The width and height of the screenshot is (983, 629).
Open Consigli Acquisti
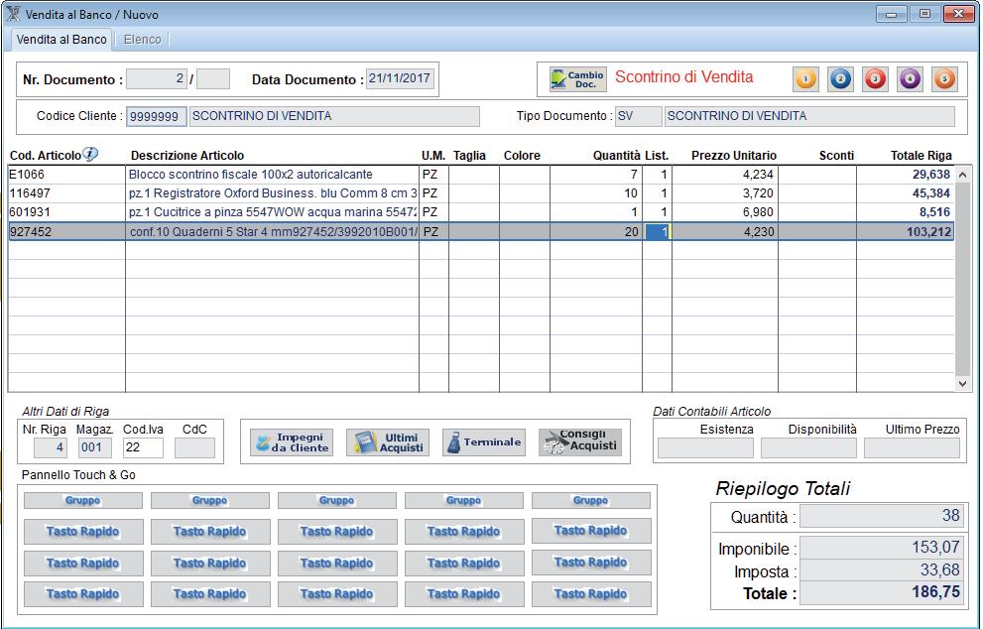(x=580, y=440)
